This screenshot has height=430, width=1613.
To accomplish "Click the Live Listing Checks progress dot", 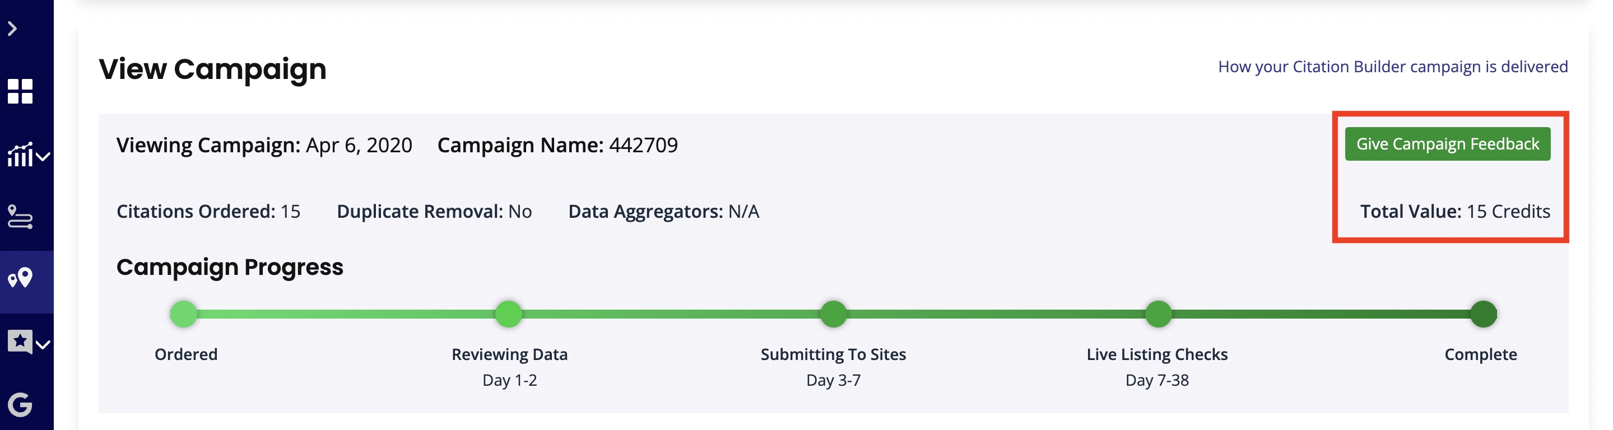I will click(1159, 314).
